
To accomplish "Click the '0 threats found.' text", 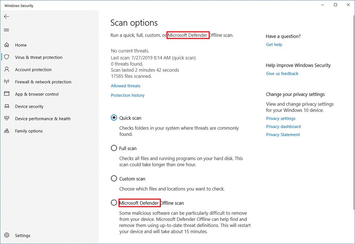I will click(127, 64).
